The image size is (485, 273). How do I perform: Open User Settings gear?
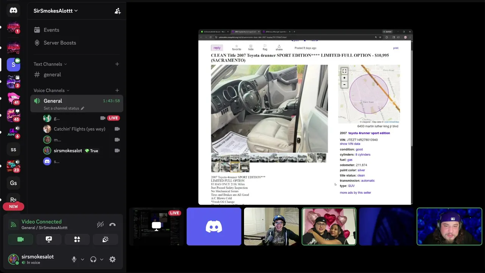[113, 259]
